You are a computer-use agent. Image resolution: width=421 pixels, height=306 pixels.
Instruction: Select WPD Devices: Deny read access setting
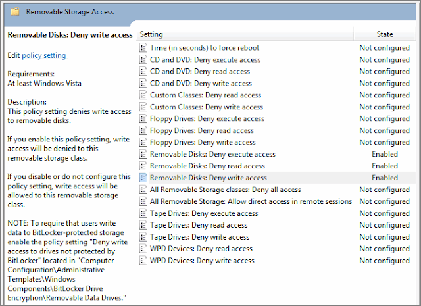(201, 249)
